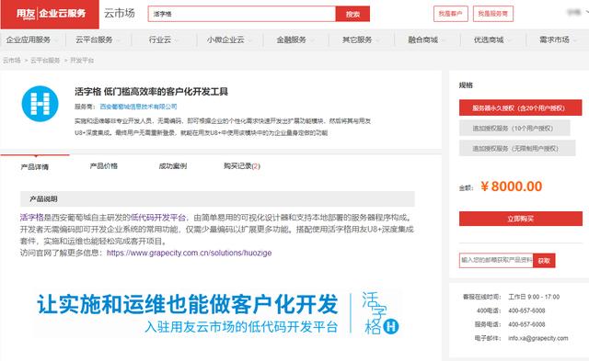Click the 用友 企业云服务 logo
This screenshot has width=589, height=361.
(50, 15)
